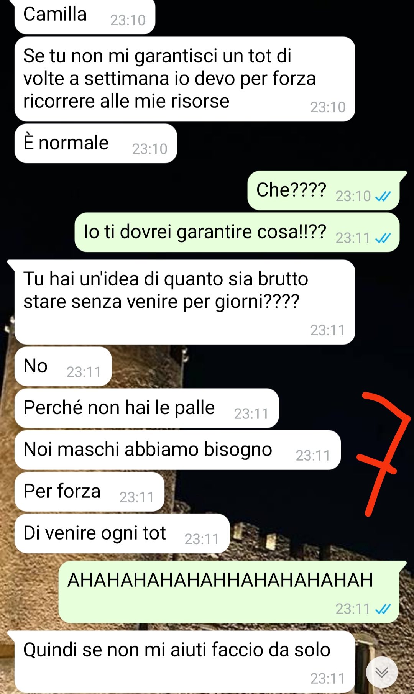Screen dimensions: 414x694
Task: Tap the scroll-to-bottom double chevron button
Action: tap(382, 672)
